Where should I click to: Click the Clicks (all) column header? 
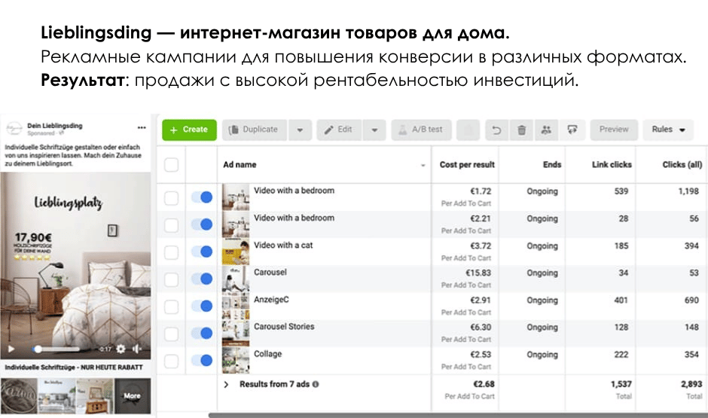tap(682, 165)
